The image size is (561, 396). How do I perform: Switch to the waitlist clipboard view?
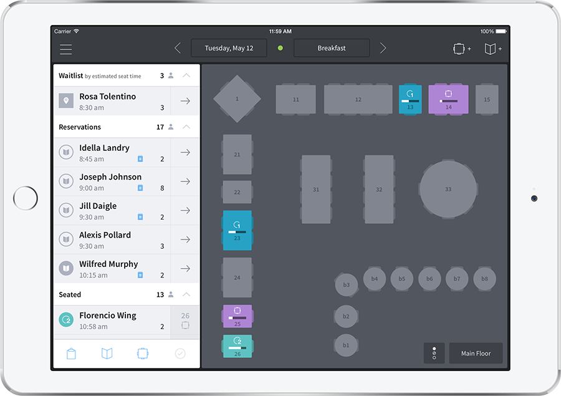click(70, 353)
